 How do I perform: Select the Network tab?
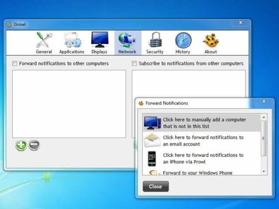pyautogui.click(x=127, y=43)
